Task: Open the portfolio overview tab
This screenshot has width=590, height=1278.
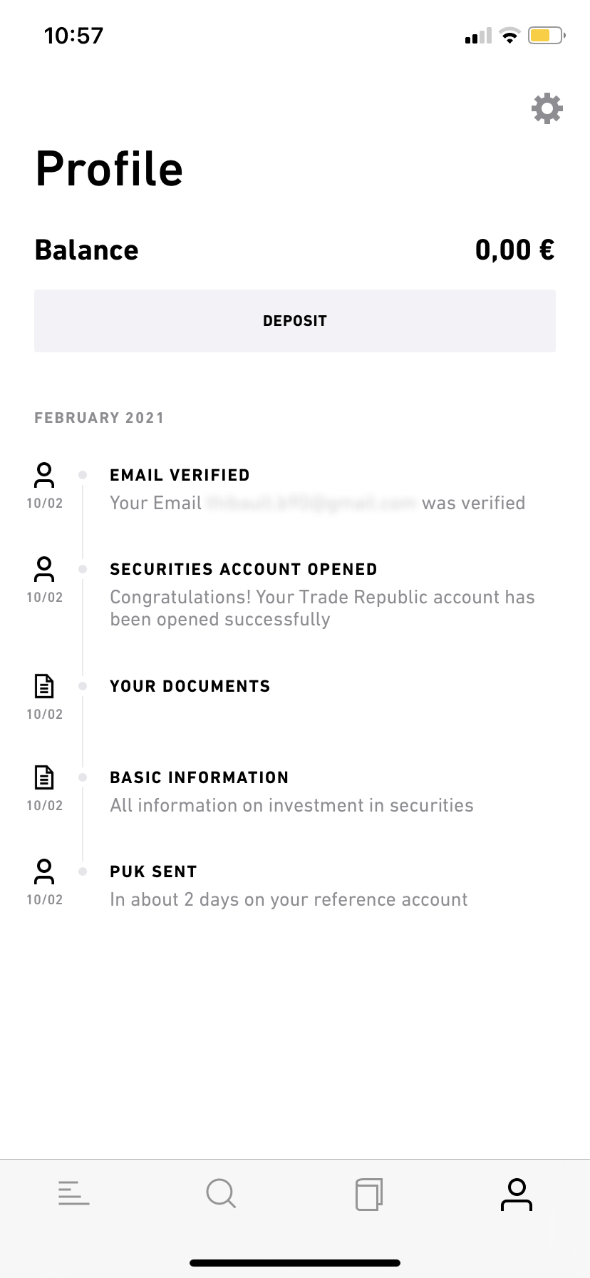Action: pos(74,1193)
